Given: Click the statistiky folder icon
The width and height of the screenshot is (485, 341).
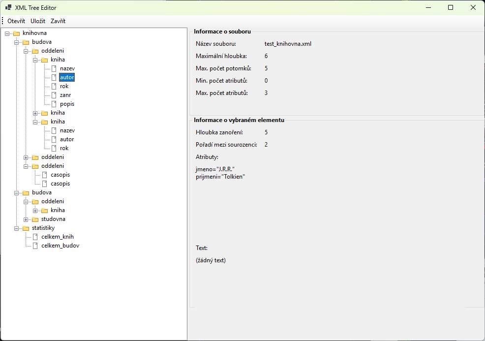Looking at the screenshot, I should tap(26, 228).
